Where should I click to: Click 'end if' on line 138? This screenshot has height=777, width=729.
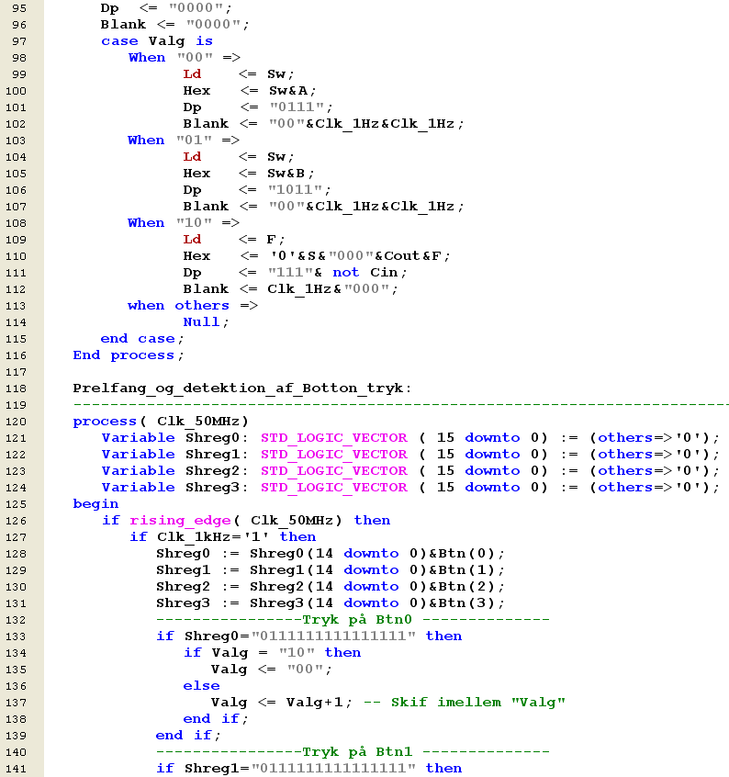pos(211,719)
